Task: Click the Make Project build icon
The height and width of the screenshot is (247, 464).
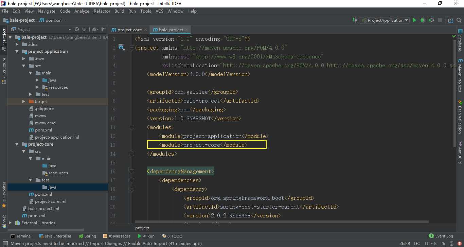Action: [355, 20]
